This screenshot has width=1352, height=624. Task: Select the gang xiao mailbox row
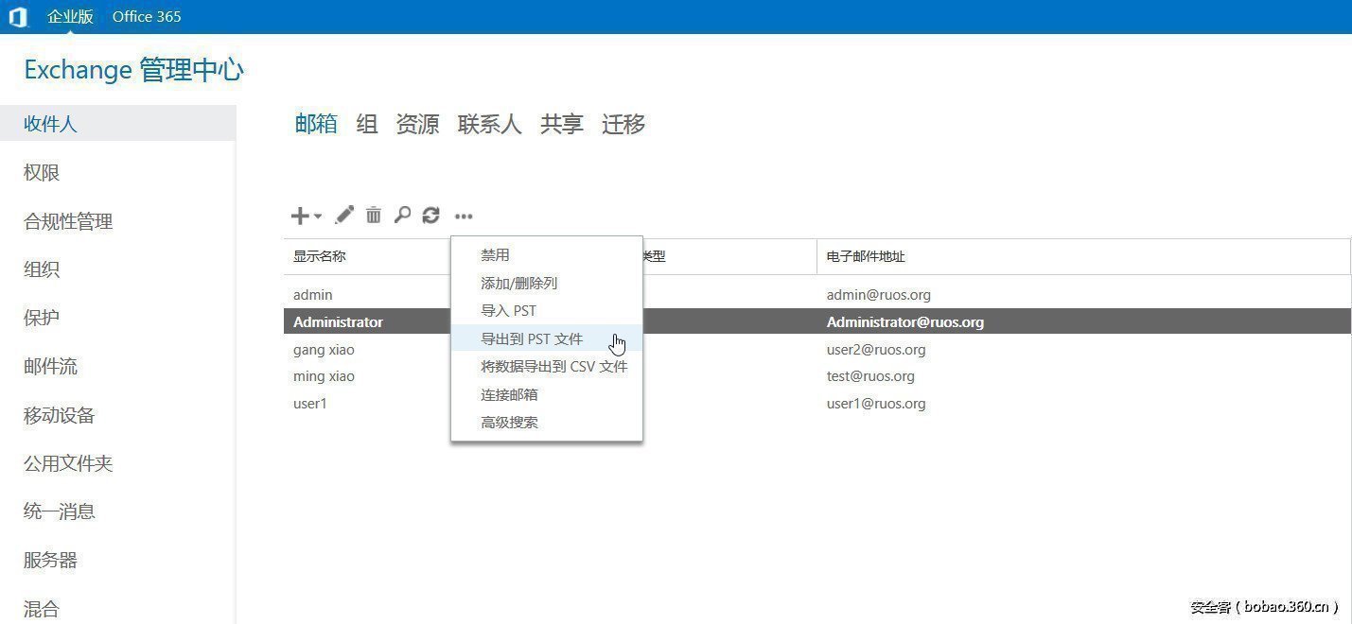324,350
